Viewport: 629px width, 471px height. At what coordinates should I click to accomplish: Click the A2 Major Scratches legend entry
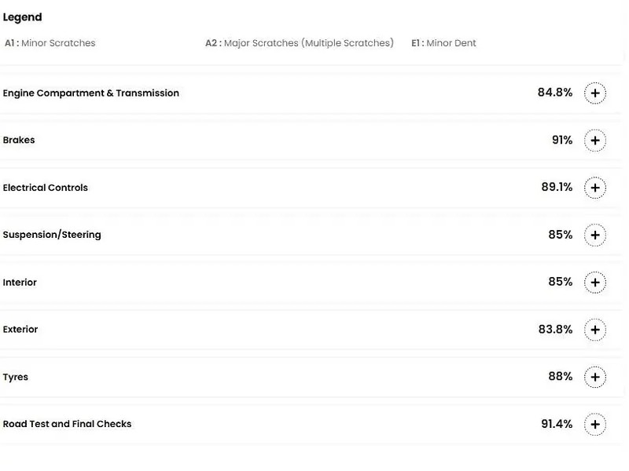[x=300, y=43]
